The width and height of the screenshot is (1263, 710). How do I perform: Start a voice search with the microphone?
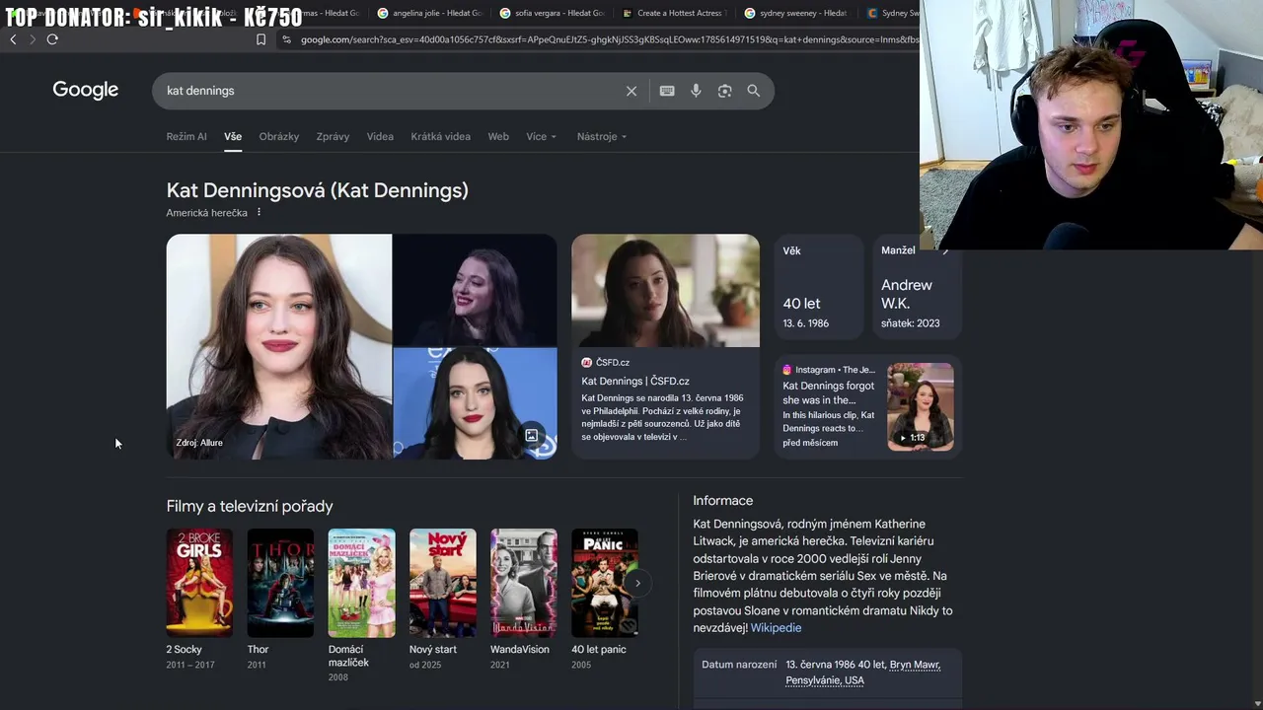click(696, 91)
